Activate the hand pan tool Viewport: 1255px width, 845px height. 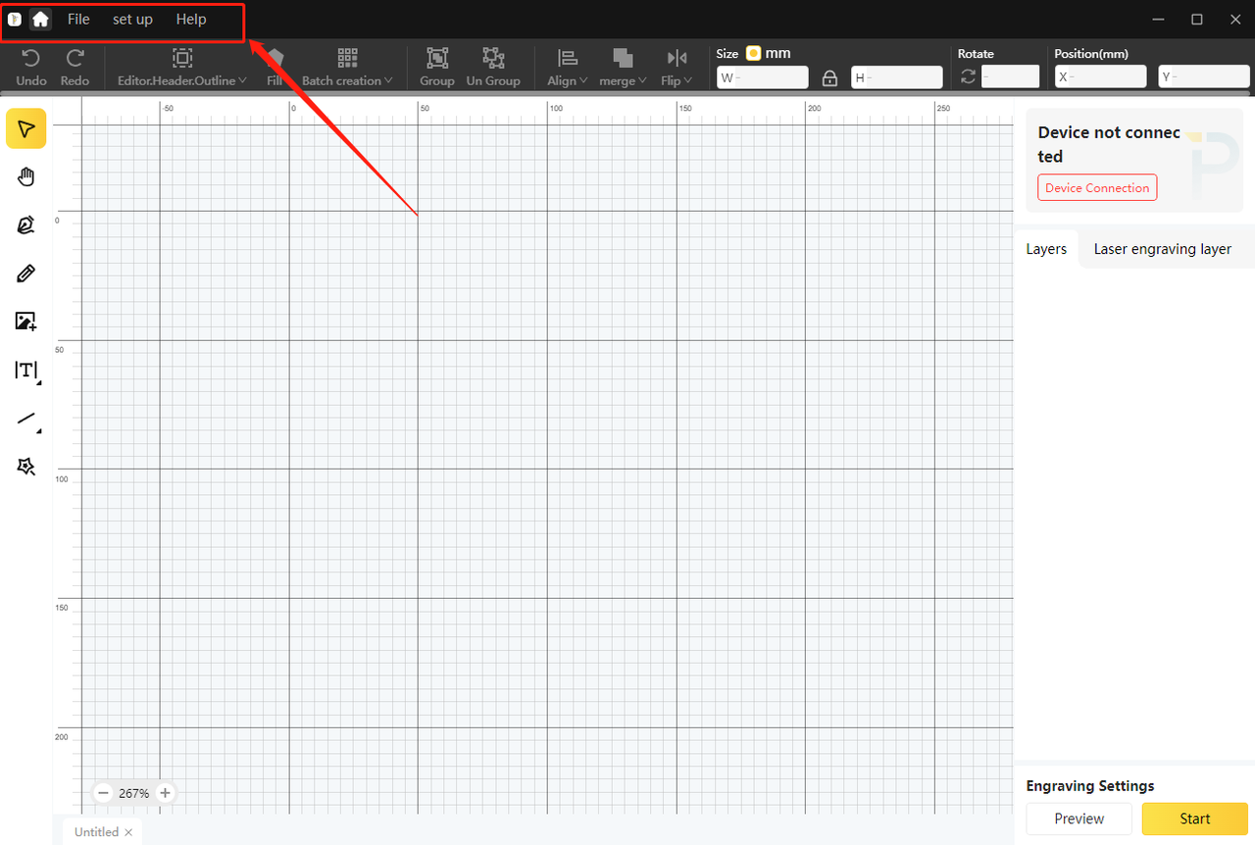pos(26,176)
